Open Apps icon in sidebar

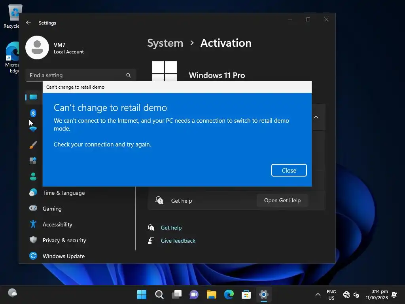tap(33, 161)
